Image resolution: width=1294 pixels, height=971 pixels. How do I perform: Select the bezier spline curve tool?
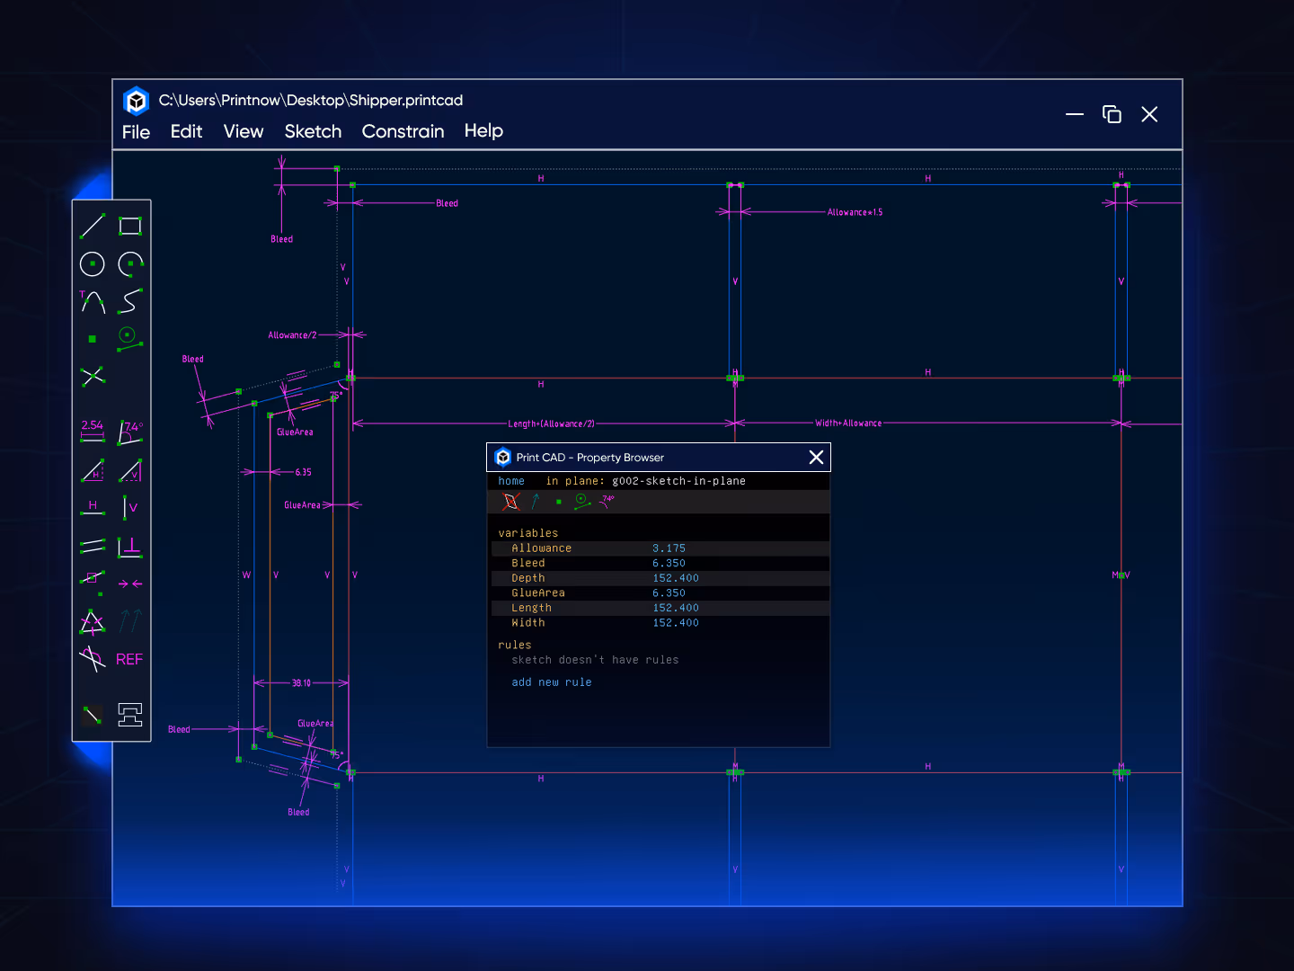[x=130, y=301]
